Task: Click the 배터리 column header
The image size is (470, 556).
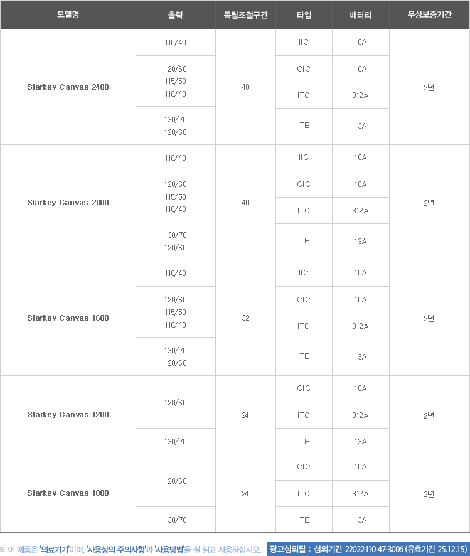Action: pos(360,14)
